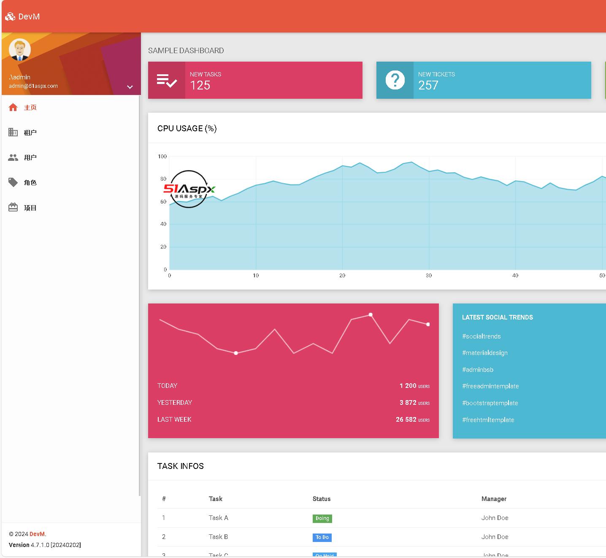This screenshot has width=606, height=558.
Task: Click the sidebar vertical scrollbar
Action: pyautogui.click(x=140, y=295)
